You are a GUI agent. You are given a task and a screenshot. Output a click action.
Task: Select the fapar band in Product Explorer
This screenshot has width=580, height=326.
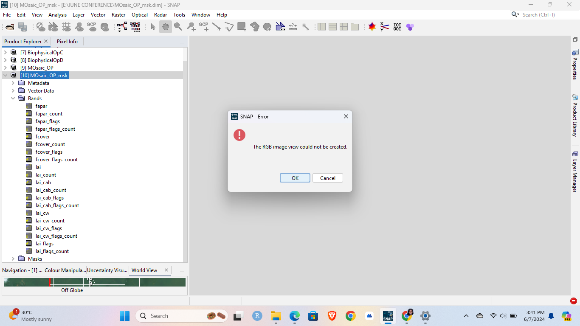tap(41, 106)
